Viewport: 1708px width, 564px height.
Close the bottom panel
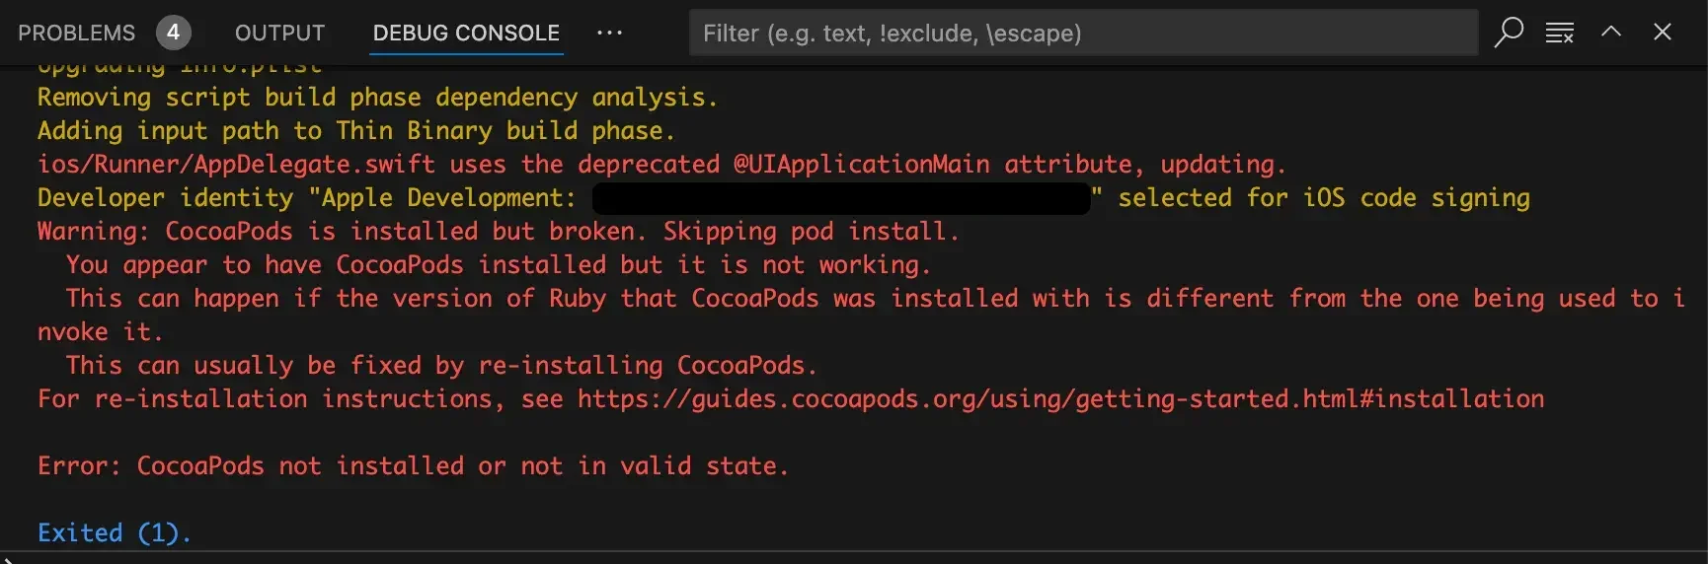click(x=1663, y=32)
